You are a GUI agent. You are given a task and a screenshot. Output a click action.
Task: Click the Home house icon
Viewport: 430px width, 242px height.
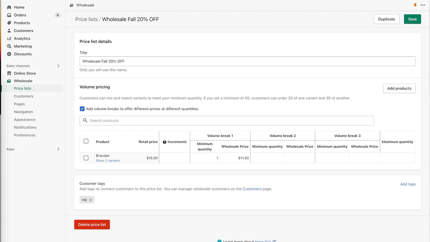(9, 7)
